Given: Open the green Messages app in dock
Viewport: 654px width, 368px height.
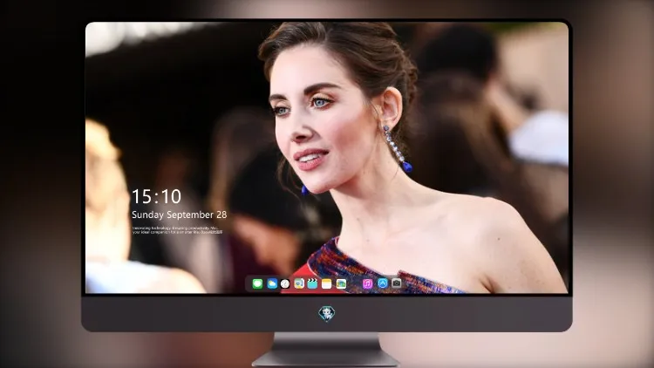Looking at the screenshot, I should pos(257,283).
